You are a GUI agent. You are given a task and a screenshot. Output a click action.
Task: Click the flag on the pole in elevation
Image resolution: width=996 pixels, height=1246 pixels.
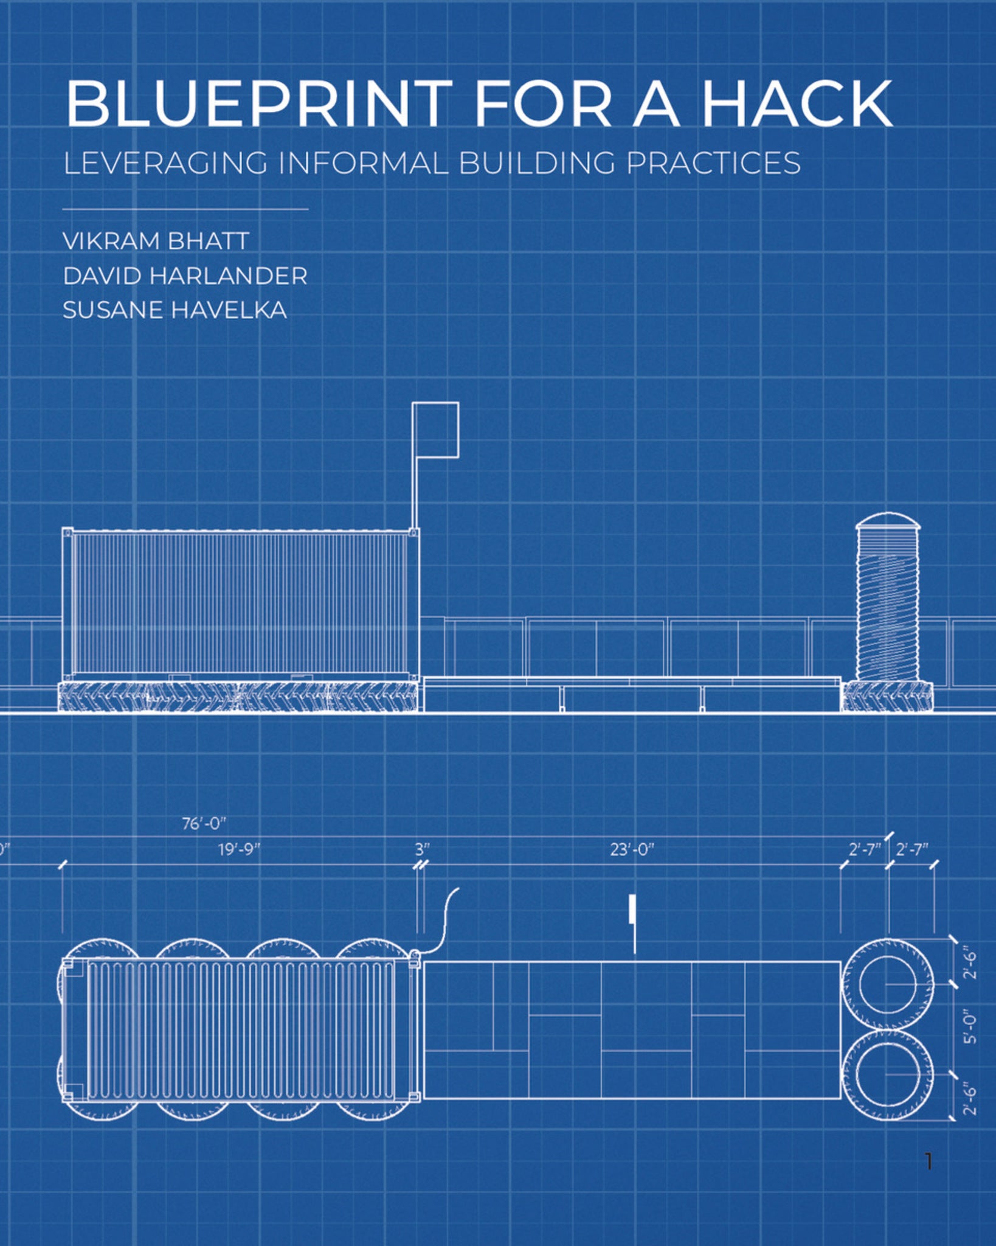(x=435, y=430)
